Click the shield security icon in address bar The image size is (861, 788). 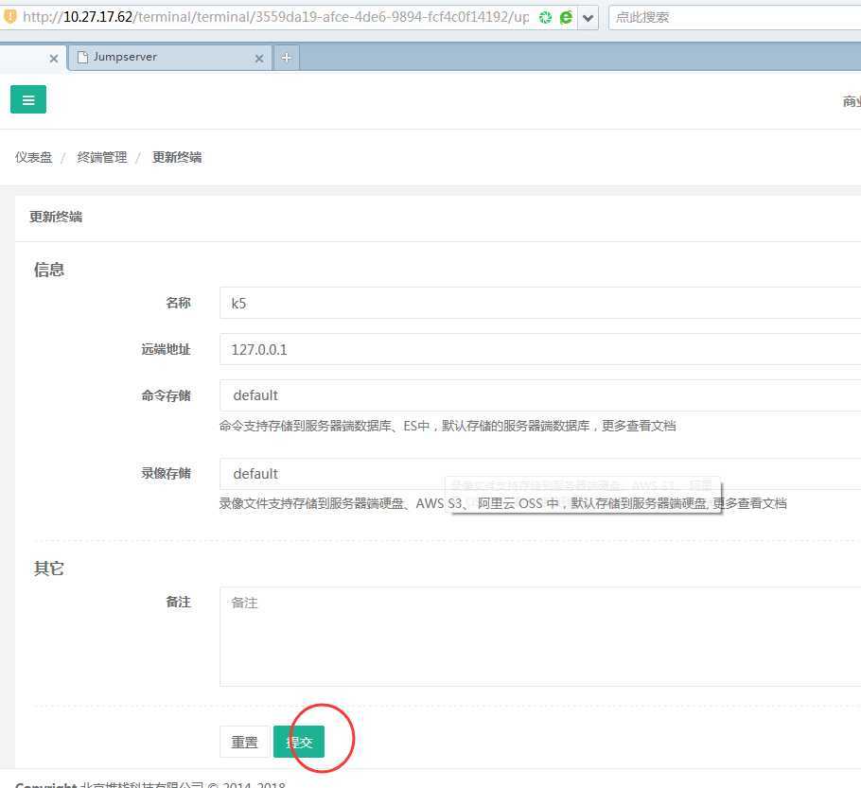pos(9,16)
